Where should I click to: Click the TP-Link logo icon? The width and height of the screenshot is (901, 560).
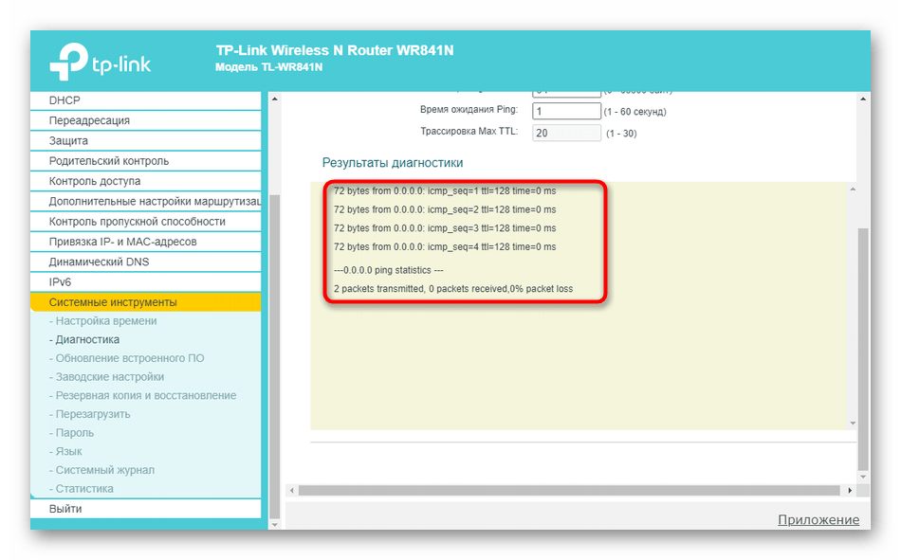point(68,63)
